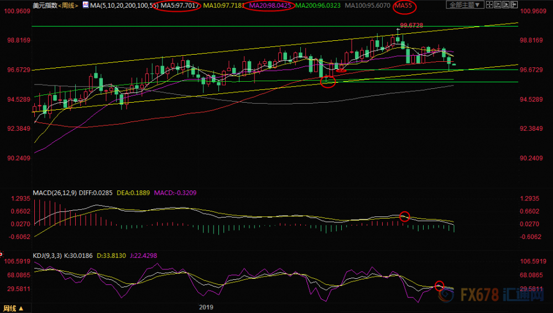Click the chart playback icon

(506, 5)
